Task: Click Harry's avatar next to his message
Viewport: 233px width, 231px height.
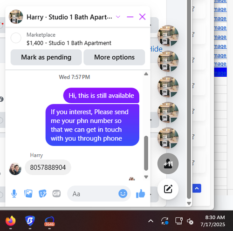Action: point(15,169)
